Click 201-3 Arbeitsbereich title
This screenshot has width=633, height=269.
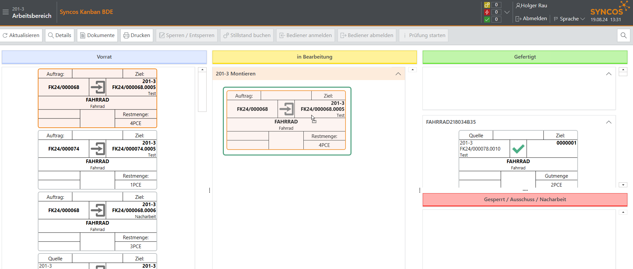pyautogui.click(x=32, y=13)
